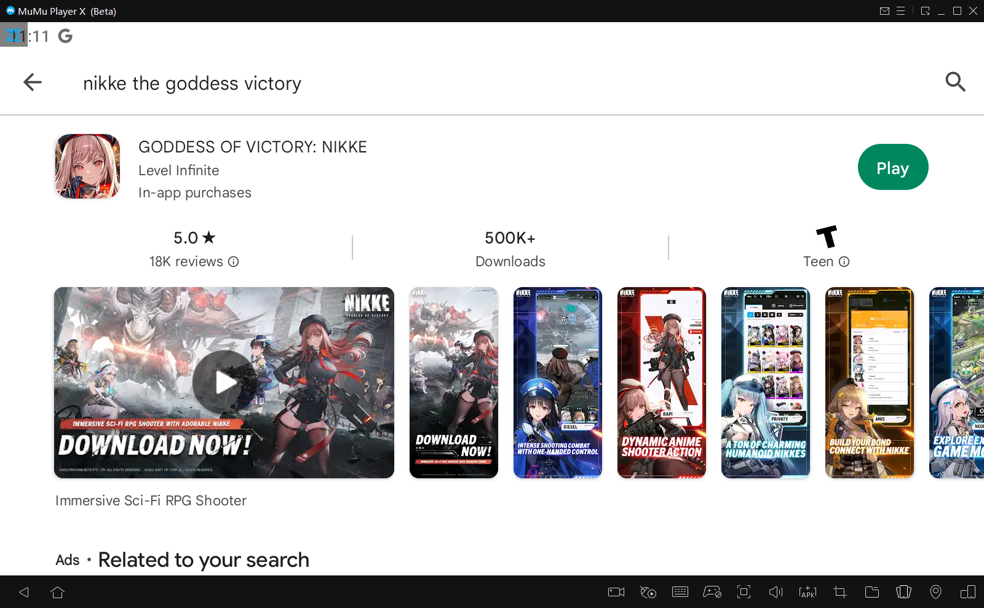
Task: Open the Dynamic Anime Shooter Action screenshot
Action: [661, 382]
